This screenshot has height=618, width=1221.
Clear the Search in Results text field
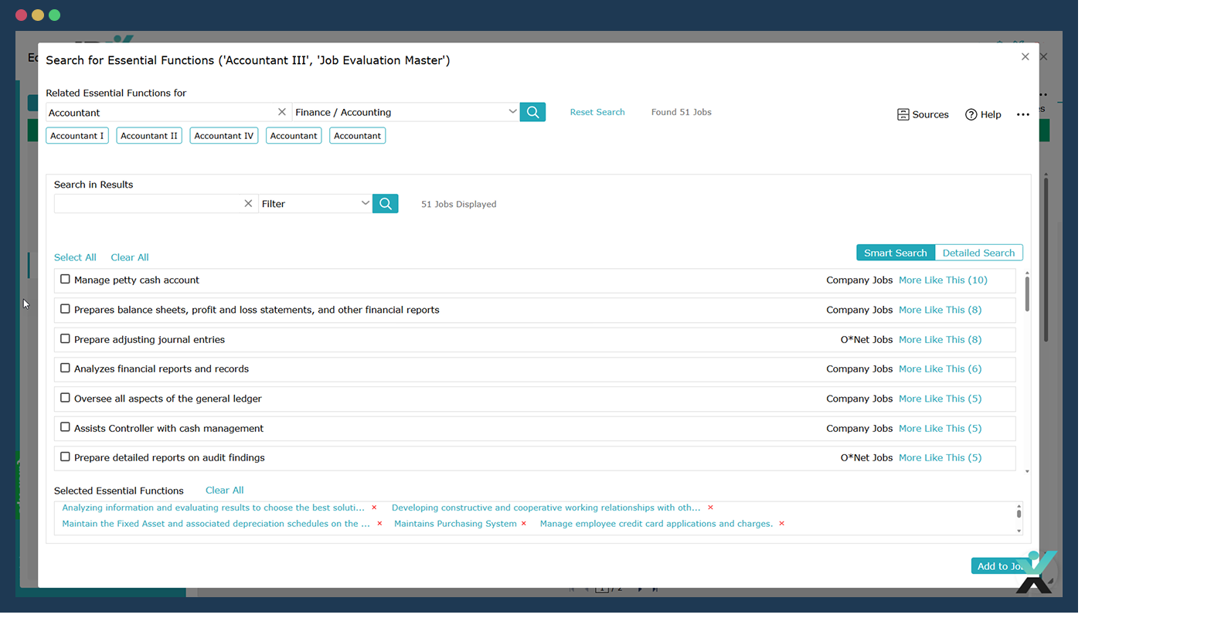pos(248,204)
